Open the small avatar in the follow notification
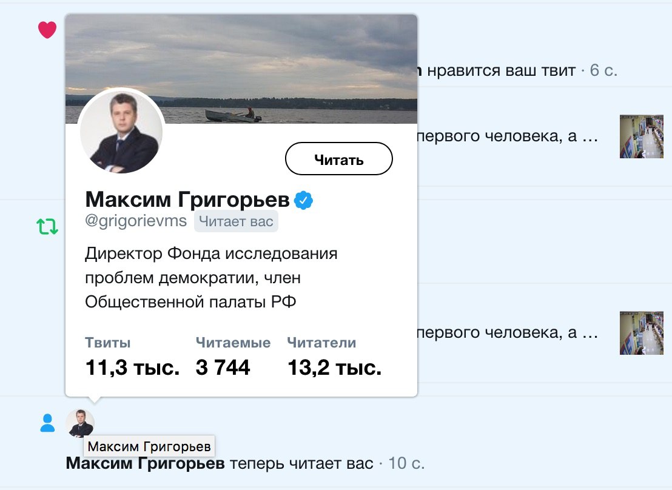This screenshot has height=490, width=672. [80, 423]
